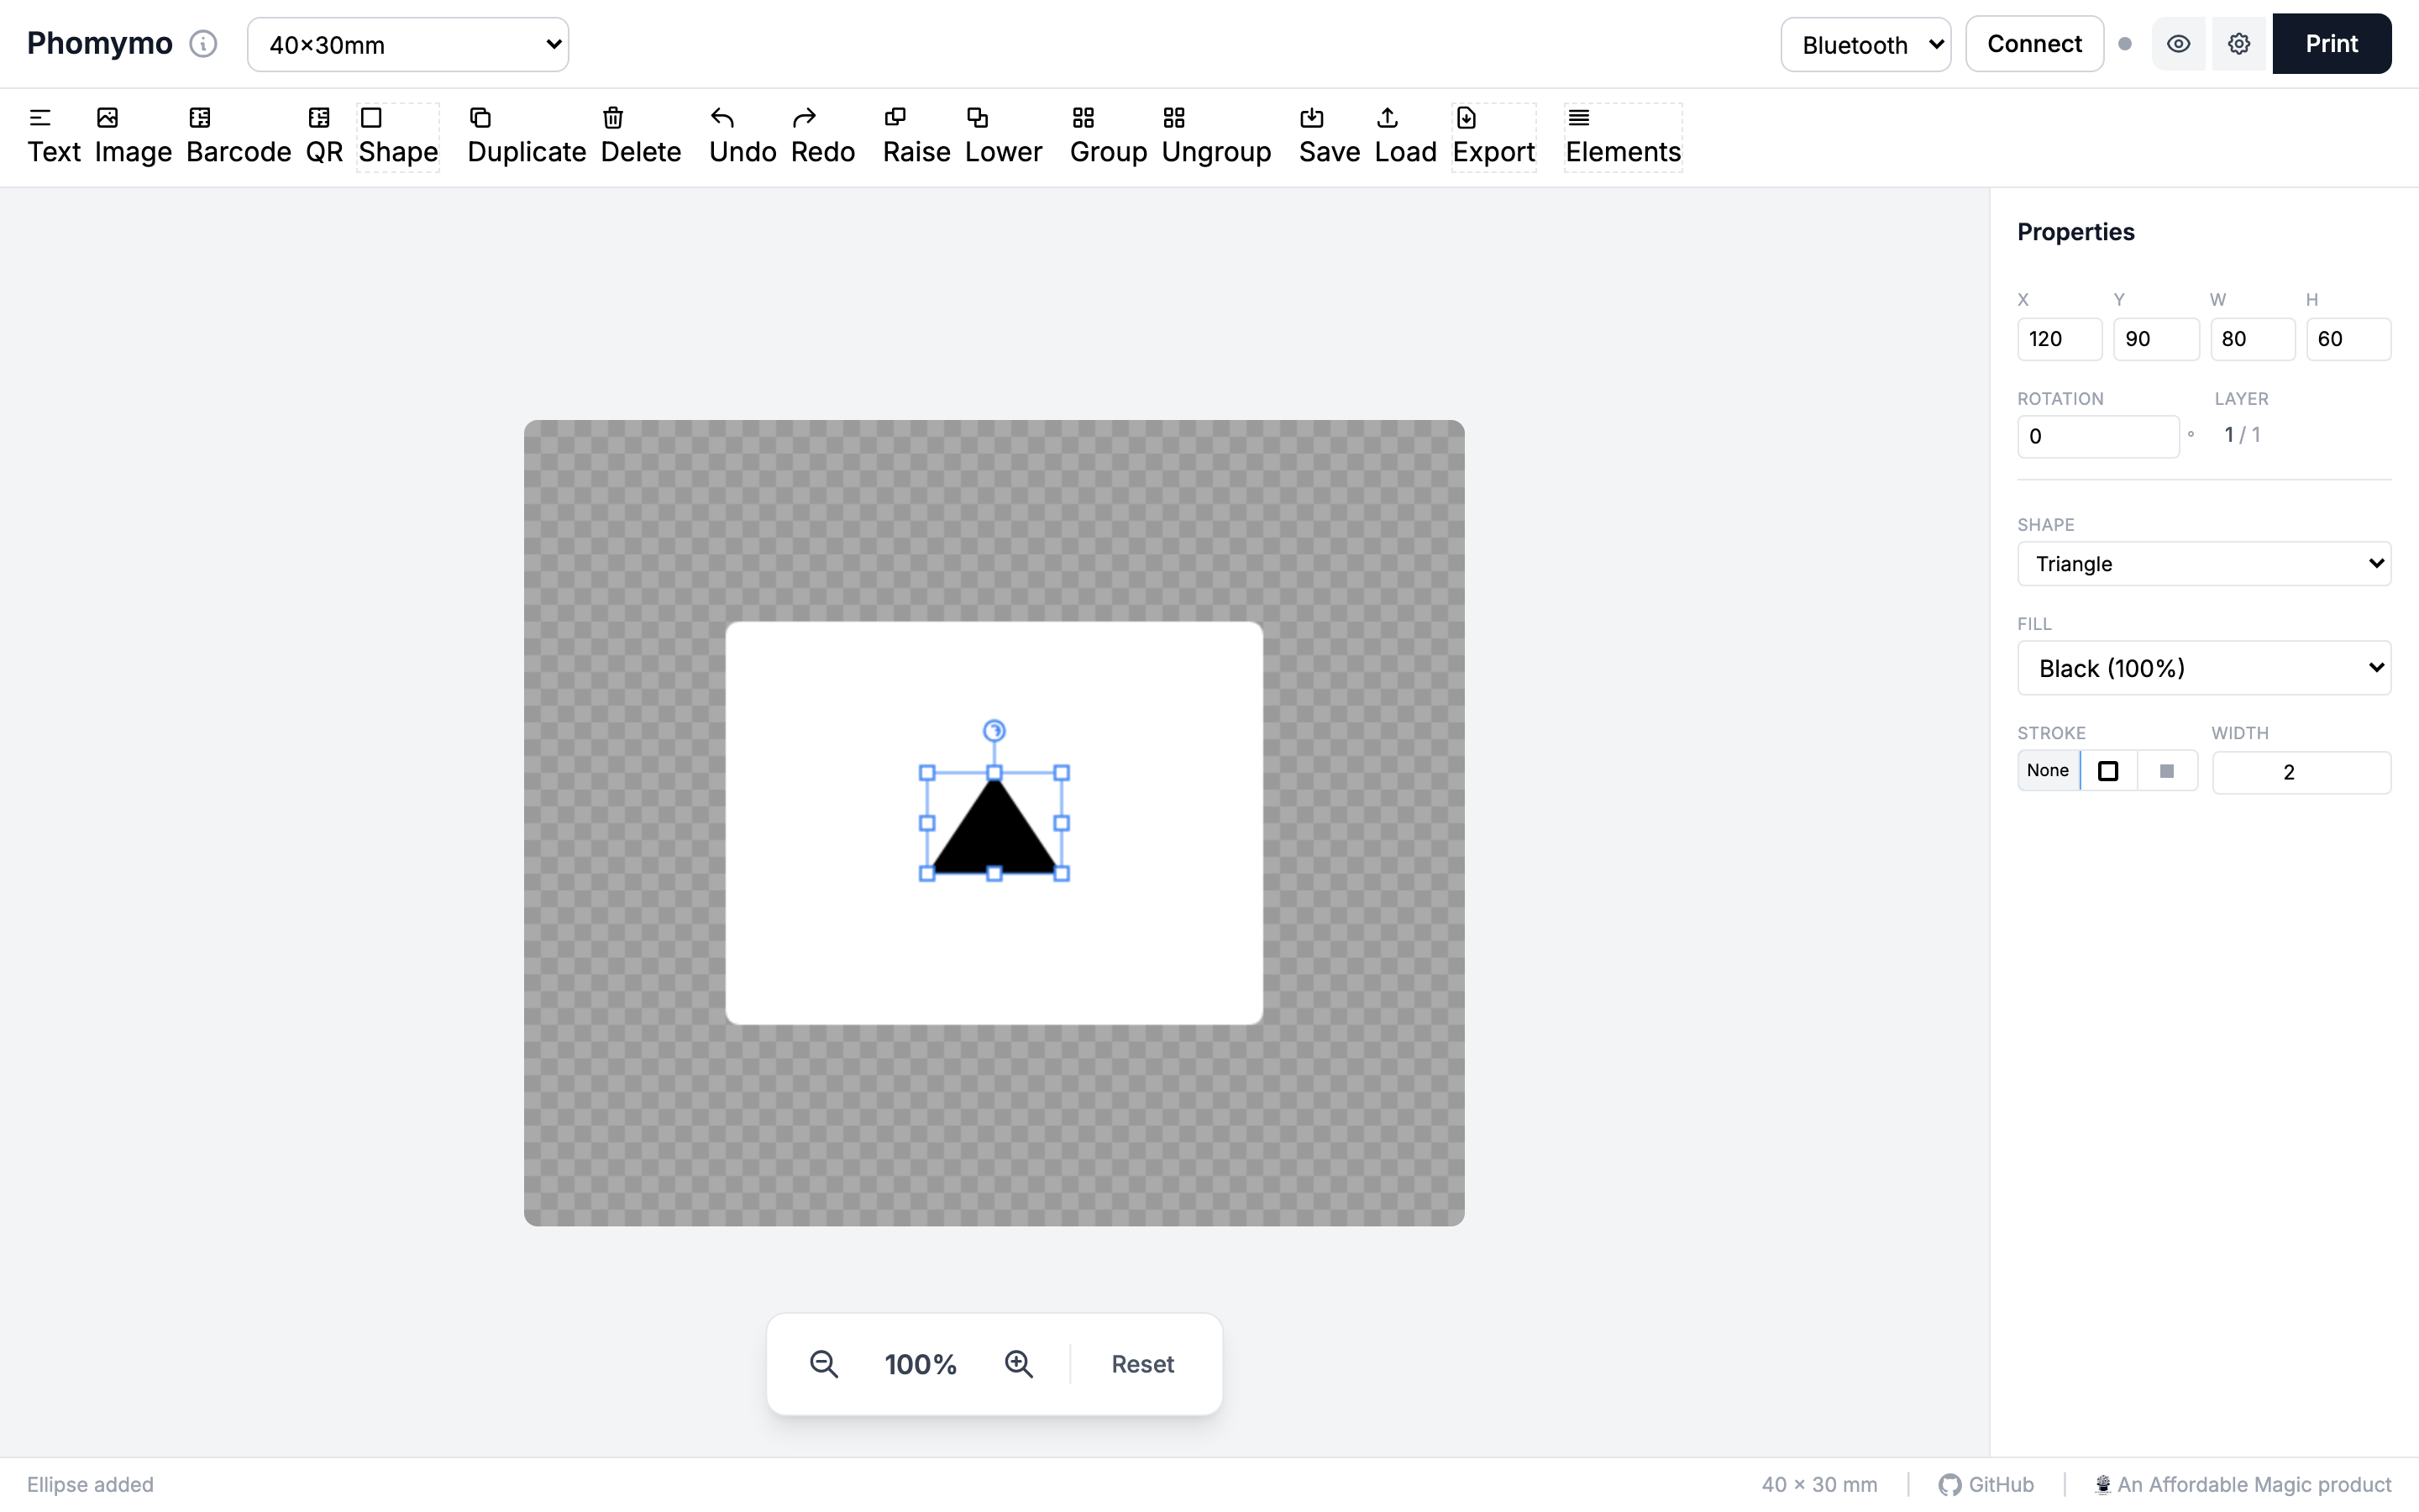Export the current label design
The width and height of the screenshot is (2419, 1512).
[x=1493, y=137]
